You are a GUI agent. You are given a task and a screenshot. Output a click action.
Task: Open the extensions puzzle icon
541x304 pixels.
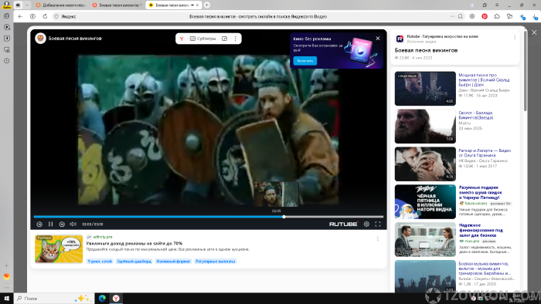tap(497, 16)
